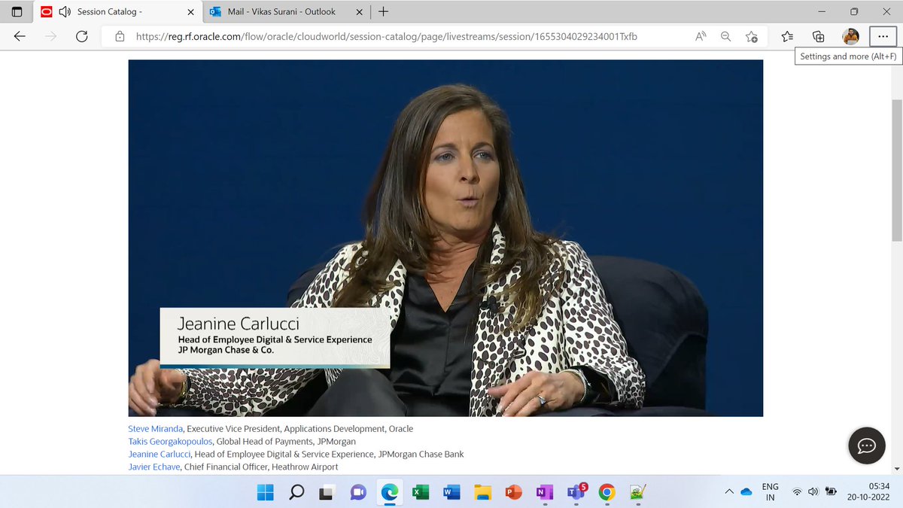Show hidden system tray icons
The image size is (903, 508).
728,491
